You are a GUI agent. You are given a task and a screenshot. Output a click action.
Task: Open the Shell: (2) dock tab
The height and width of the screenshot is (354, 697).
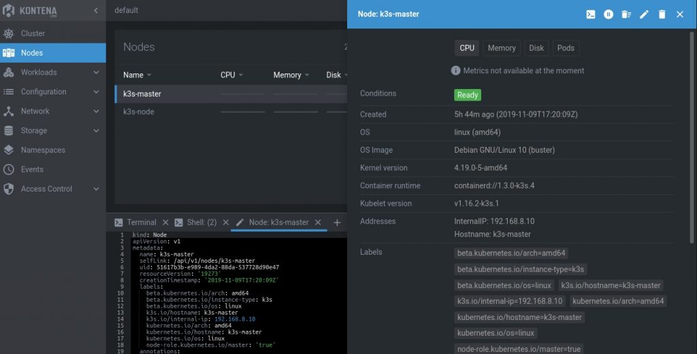point(196,222)
